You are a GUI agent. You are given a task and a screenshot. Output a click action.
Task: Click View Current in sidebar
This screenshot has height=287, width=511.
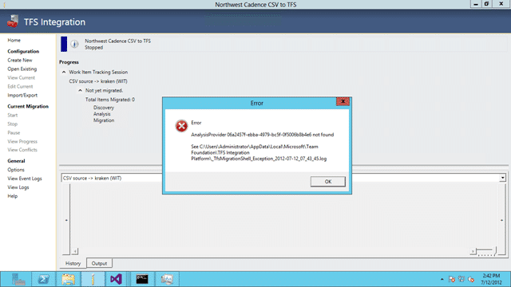pyautogui.click(x=22, y=78)
